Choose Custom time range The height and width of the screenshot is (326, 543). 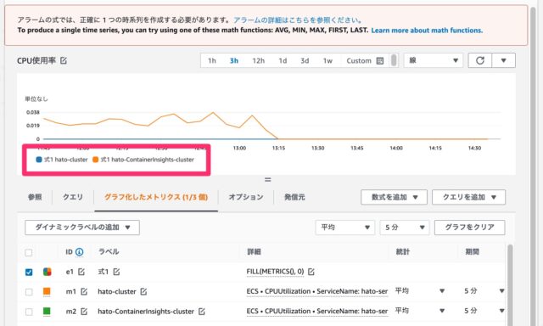tap(359, 60)
